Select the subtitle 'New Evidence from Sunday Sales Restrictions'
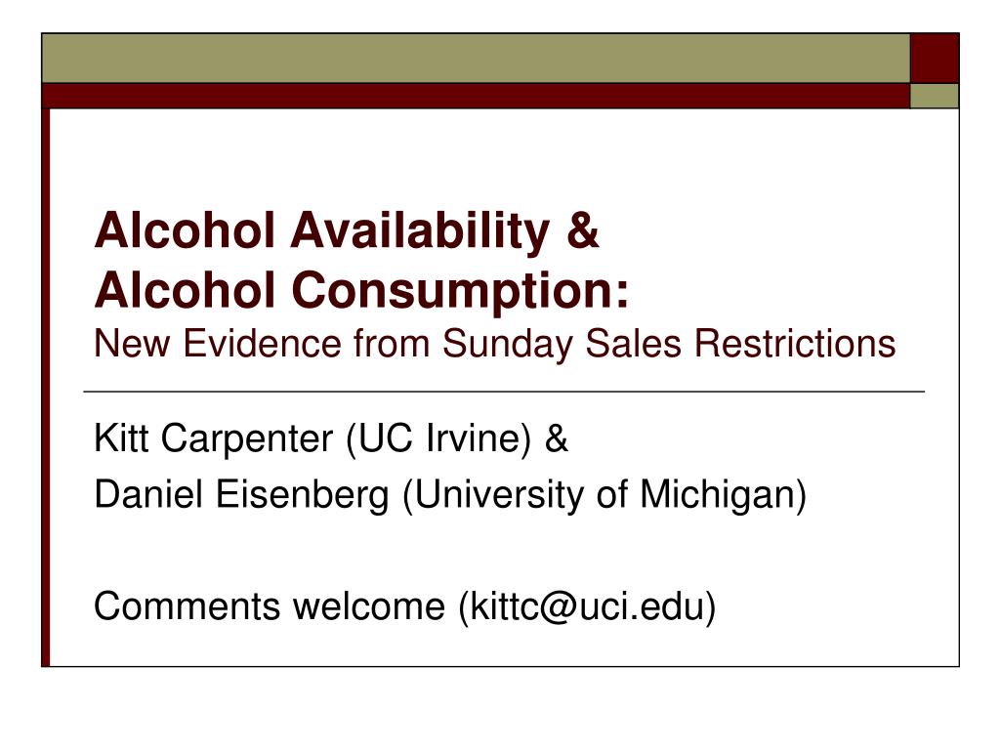This screenshot has height=750, width=1000. point(495,345)
